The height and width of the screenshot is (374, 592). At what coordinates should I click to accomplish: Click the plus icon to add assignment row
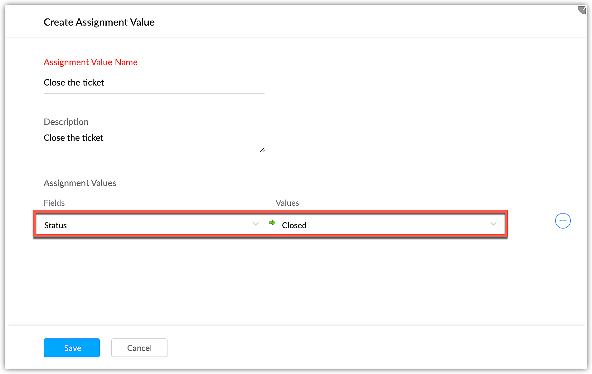coord(563,221)
